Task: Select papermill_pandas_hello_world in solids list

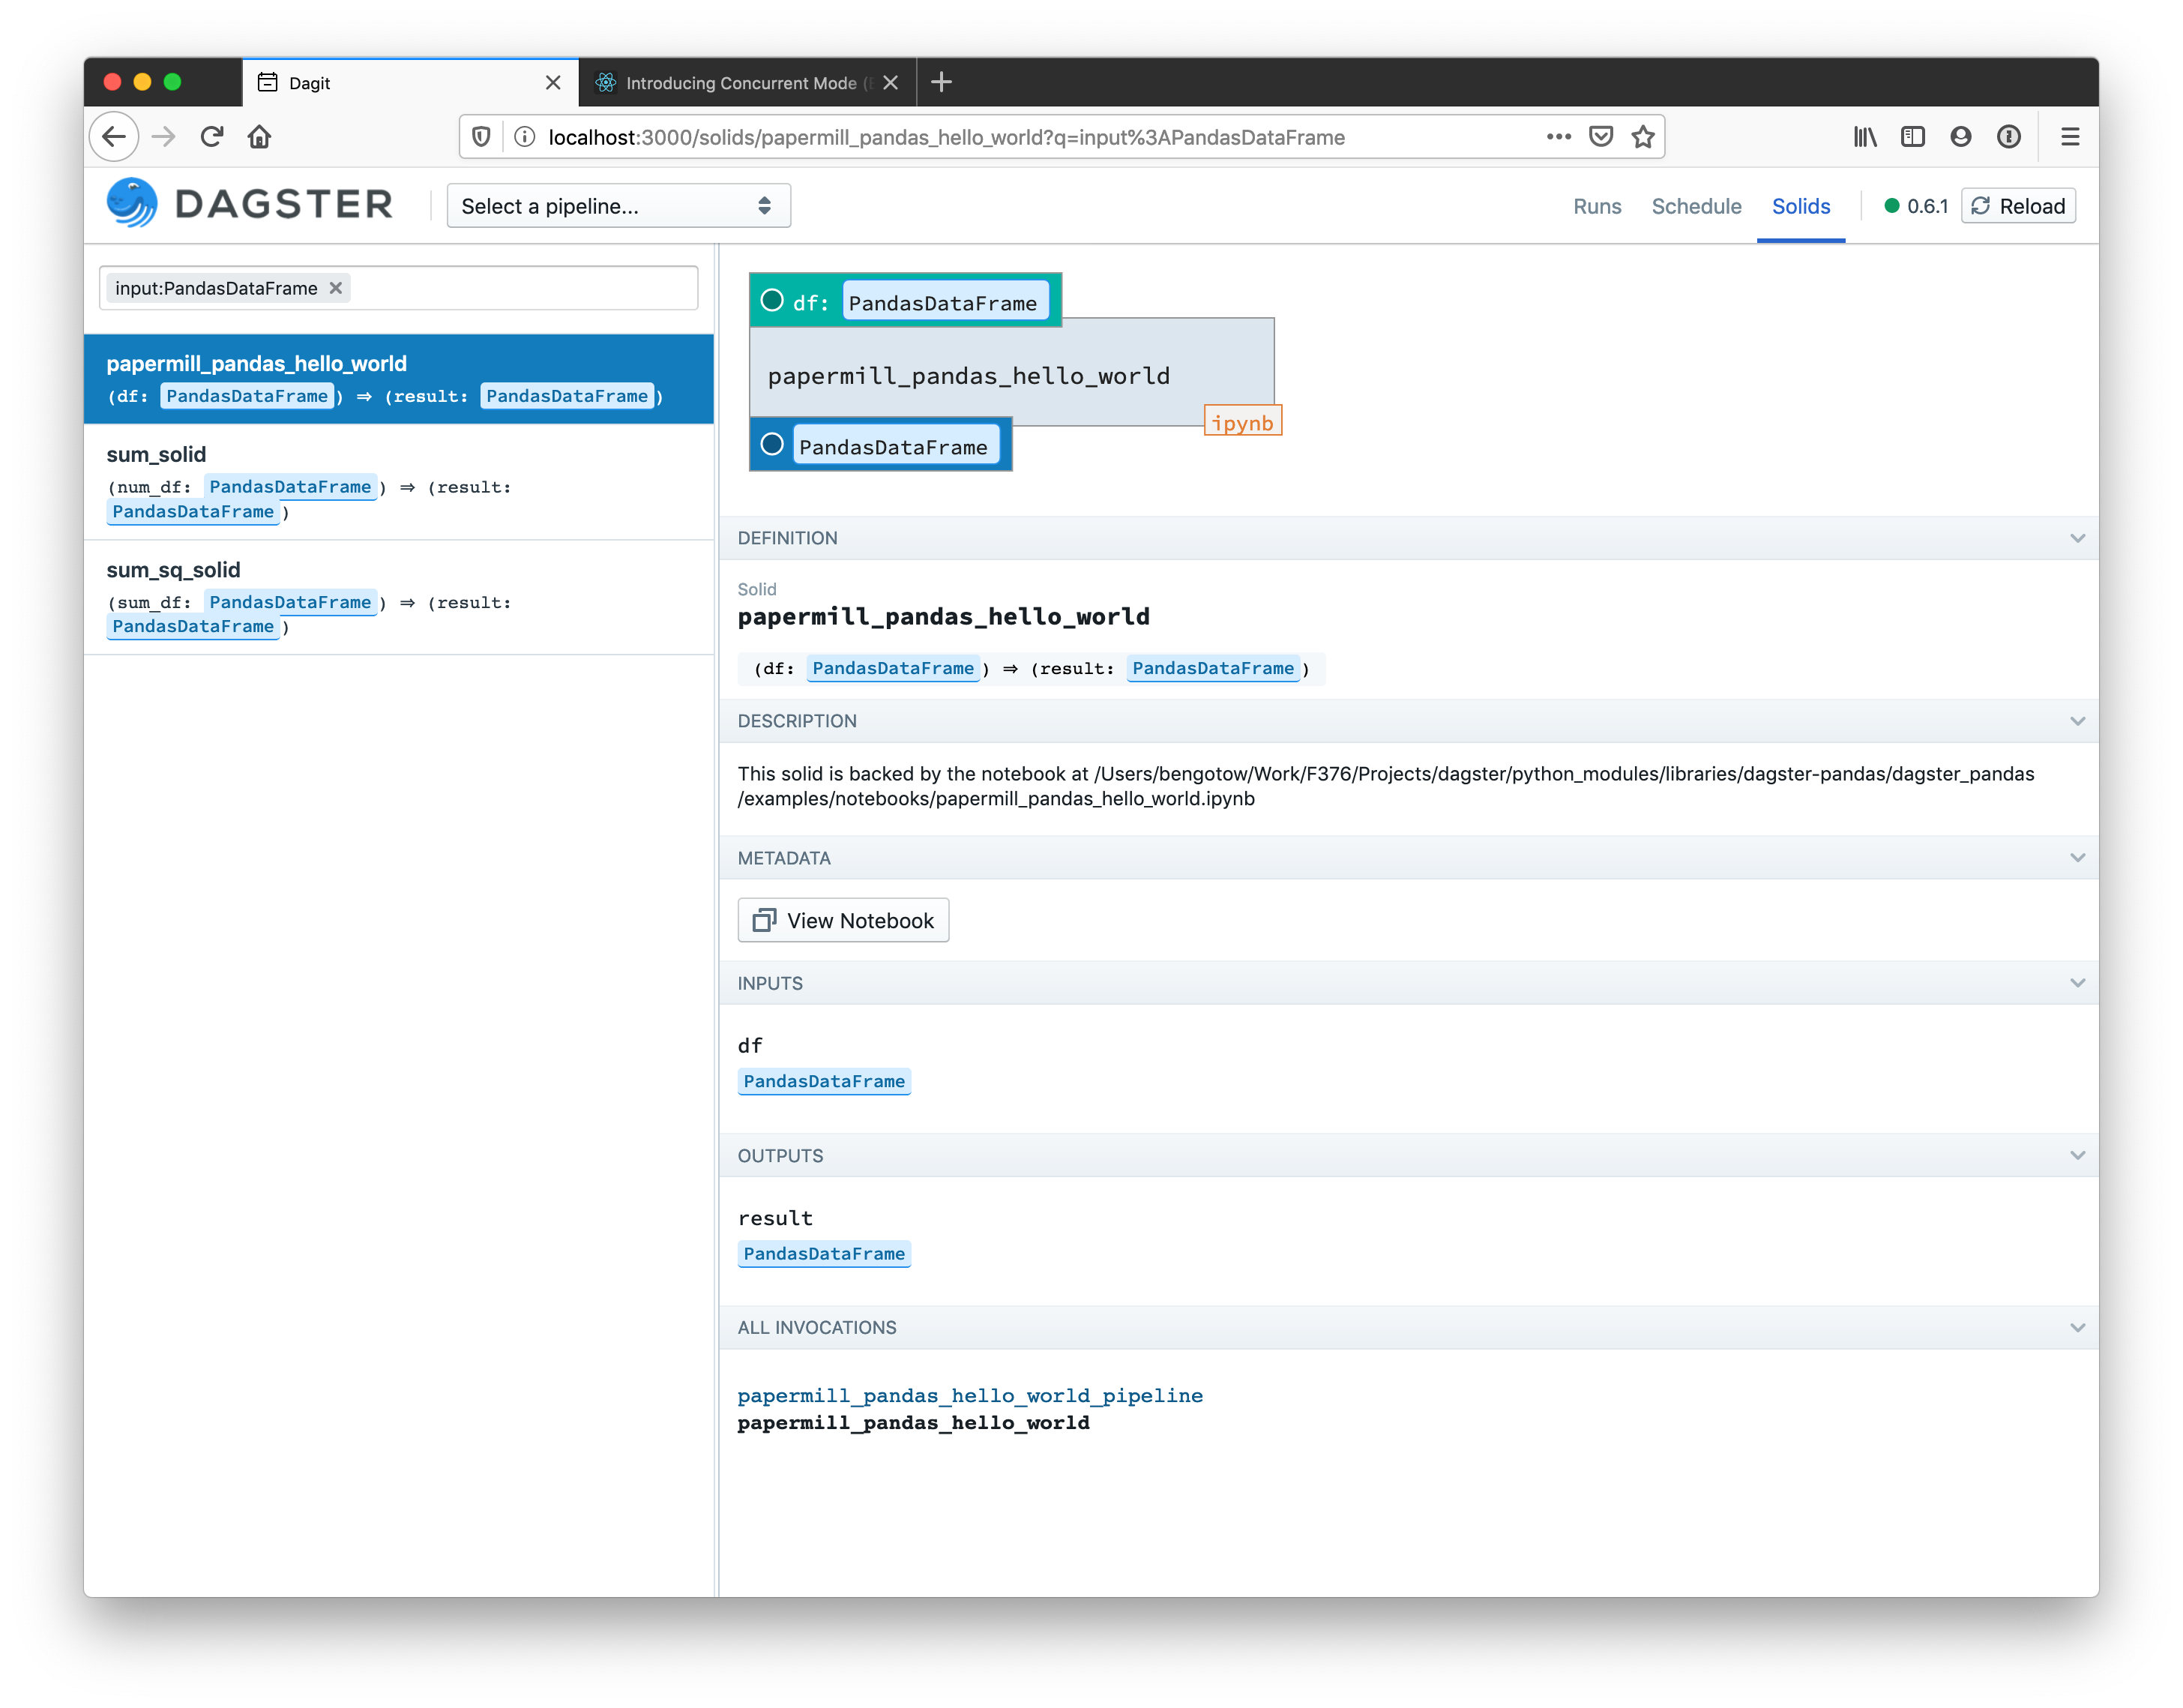Action: 399,379
